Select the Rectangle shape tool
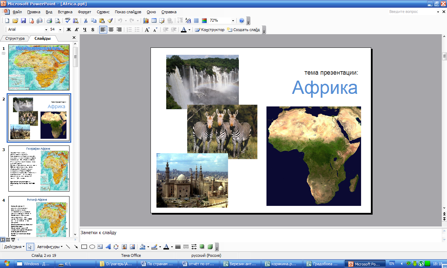 [84, 247]
